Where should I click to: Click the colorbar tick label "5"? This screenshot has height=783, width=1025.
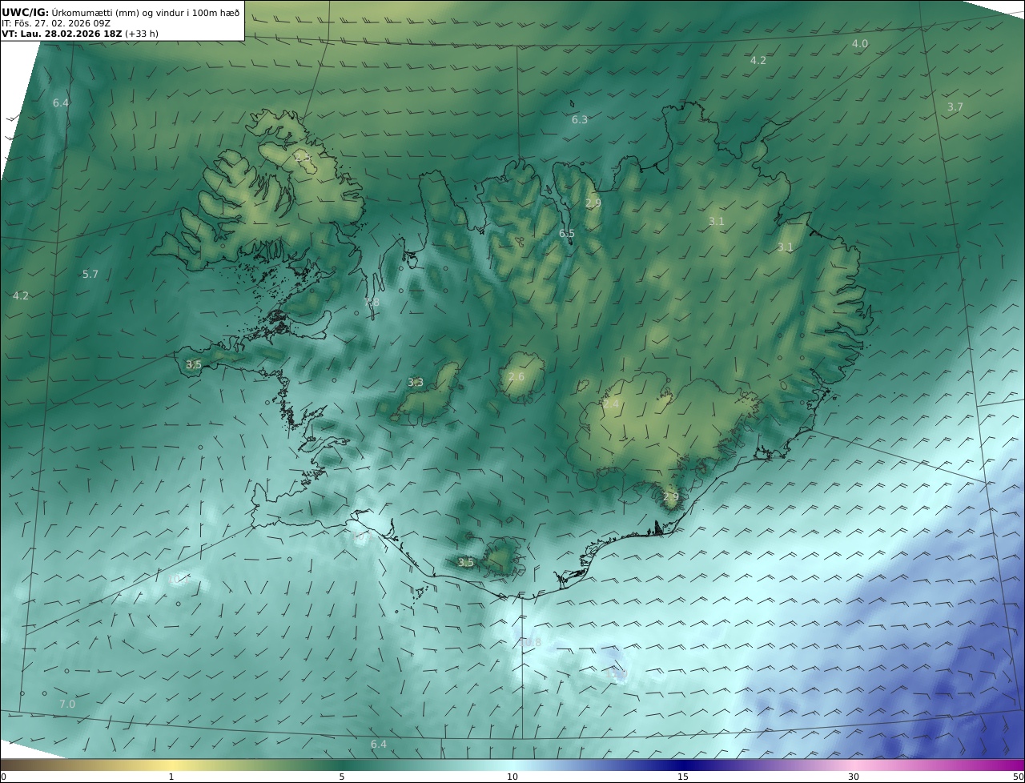click(x=342, y=777)
